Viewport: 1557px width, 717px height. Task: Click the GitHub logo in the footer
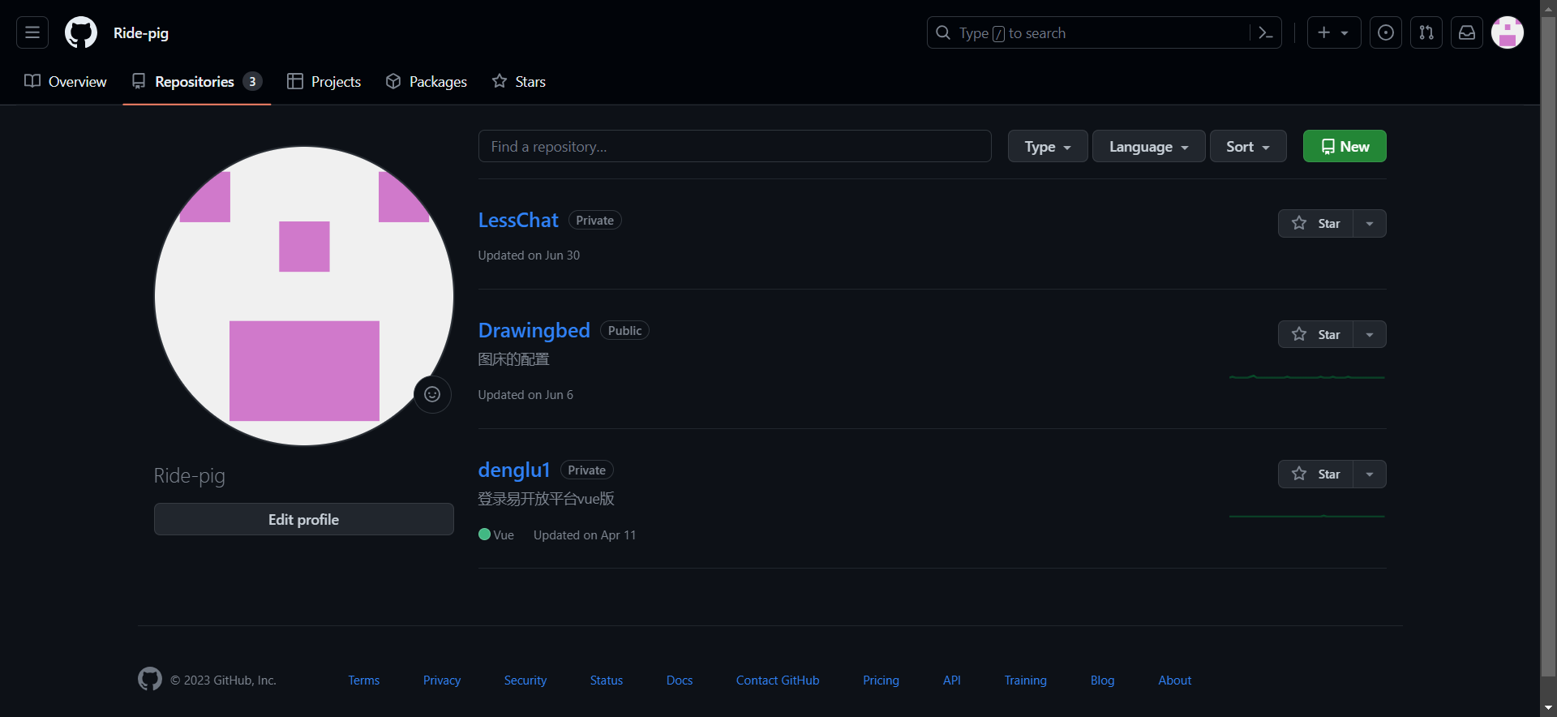point(150,679)
